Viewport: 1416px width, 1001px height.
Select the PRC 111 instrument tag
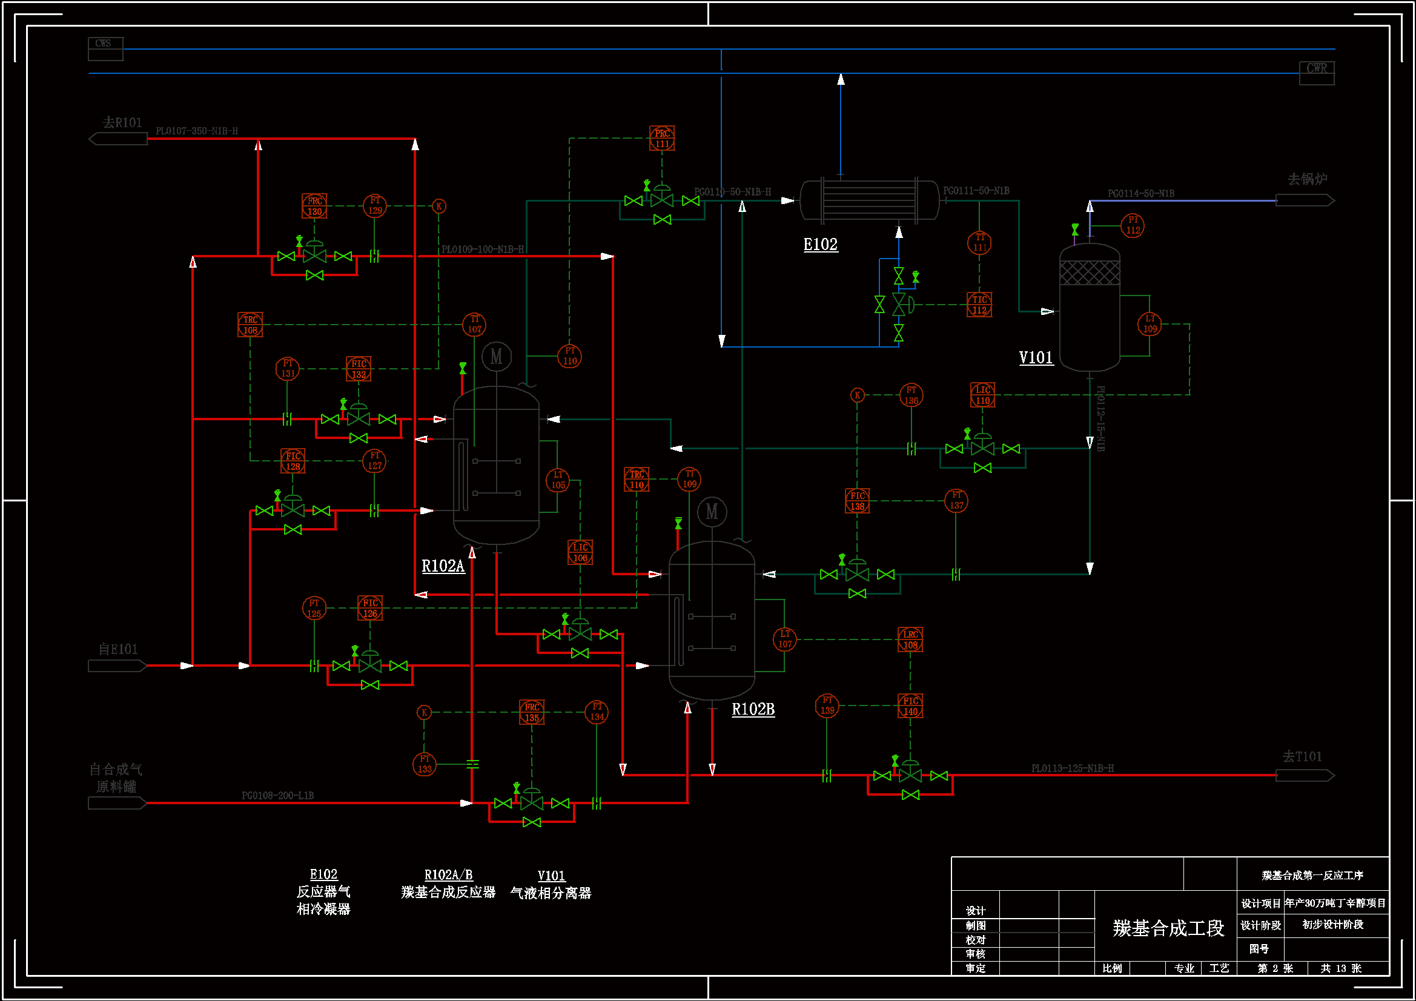pyautogui.click(x=662, y=138)
